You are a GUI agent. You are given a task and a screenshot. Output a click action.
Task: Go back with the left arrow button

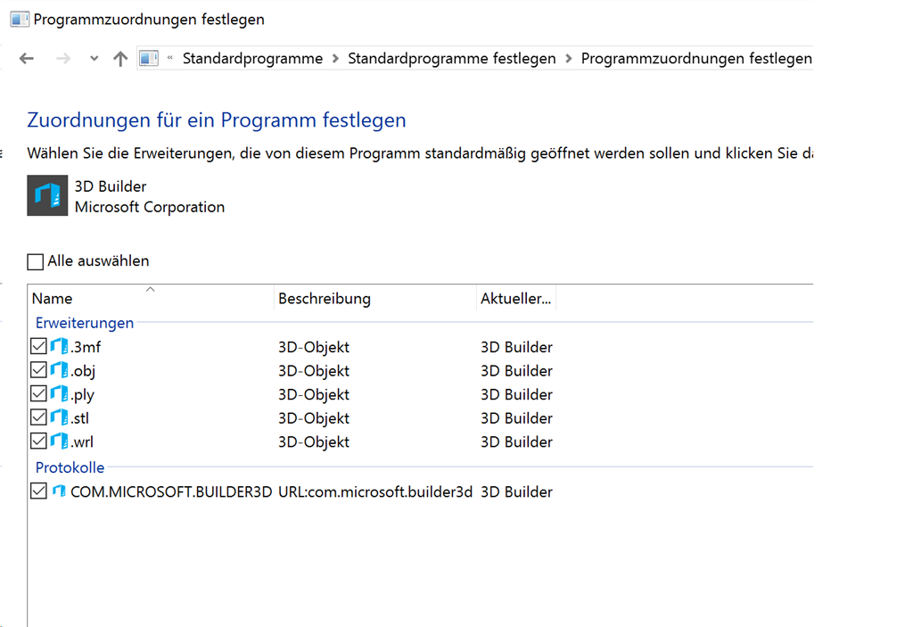point(26,58)
